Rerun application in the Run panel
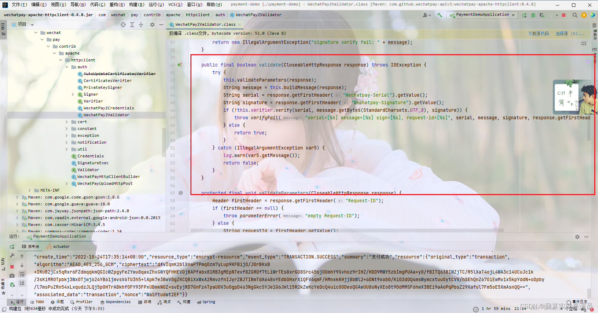This screenshot has width=598, height=313. coord(12,246)
